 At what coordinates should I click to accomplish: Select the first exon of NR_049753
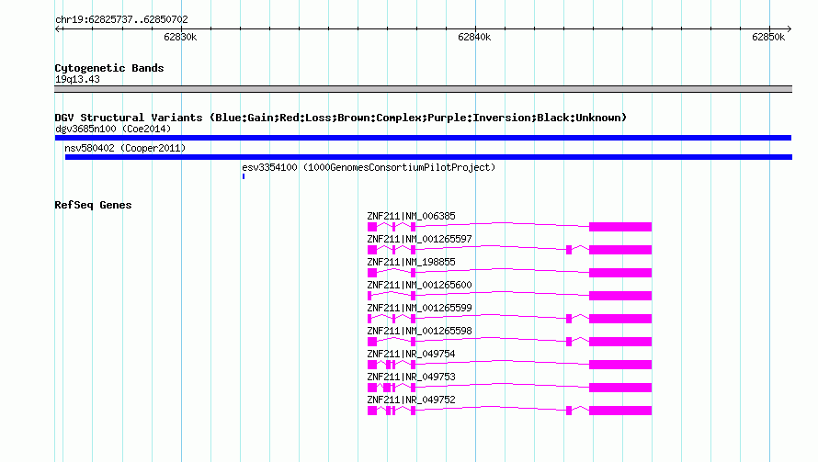point(372,388)
